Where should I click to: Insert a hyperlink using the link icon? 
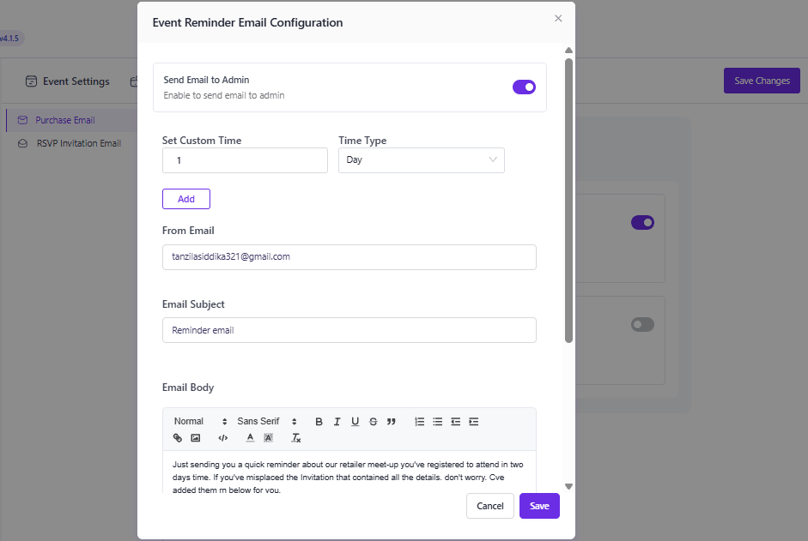pyautogui.click(x=178, y=438)
